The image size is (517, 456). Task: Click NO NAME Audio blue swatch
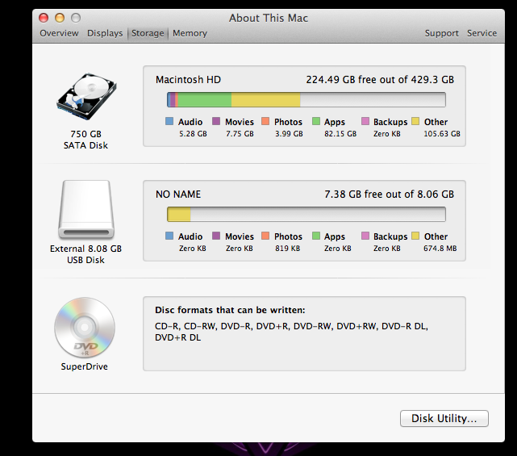click(169, 236)
